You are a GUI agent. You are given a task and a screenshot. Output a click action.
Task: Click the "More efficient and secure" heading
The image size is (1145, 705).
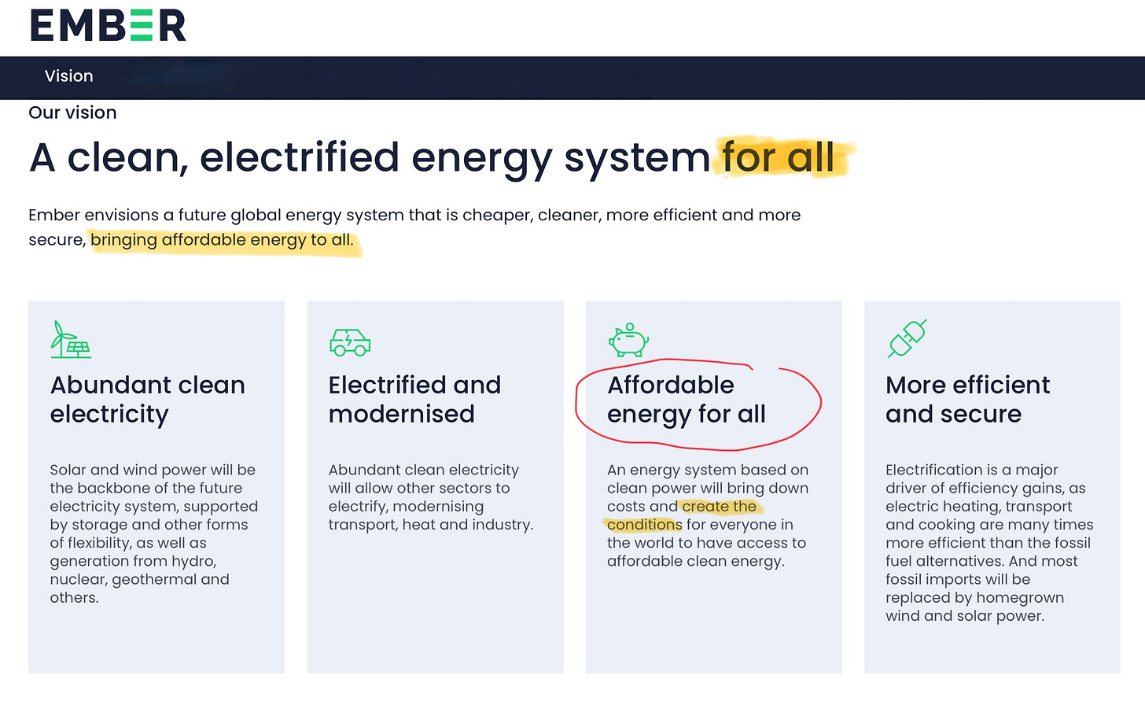(x=968, y=400)
